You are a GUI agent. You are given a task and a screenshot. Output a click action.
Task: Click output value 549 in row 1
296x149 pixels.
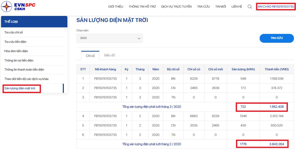[243, 79]
